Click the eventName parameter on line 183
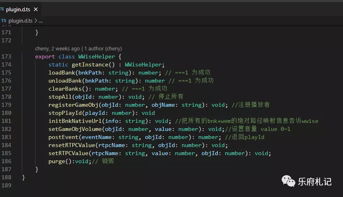The width and height of the screenshot is (343, 197). tap(96, 137)
